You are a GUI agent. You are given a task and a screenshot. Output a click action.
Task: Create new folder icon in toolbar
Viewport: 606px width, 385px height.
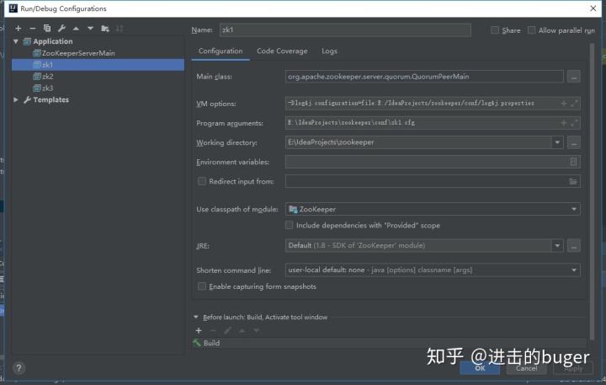pyautogui.click(x=105, y=29)
